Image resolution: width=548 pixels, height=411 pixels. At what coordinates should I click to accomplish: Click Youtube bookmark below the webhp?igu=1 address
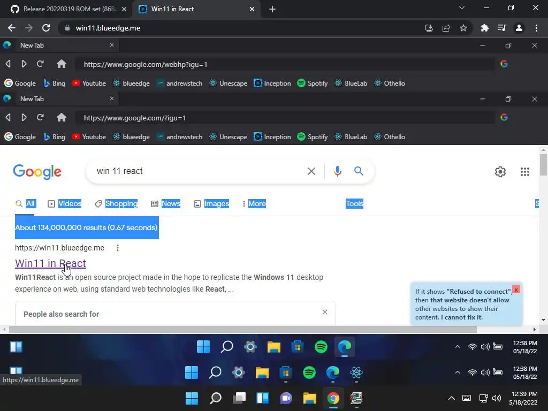tap(89, 83)
